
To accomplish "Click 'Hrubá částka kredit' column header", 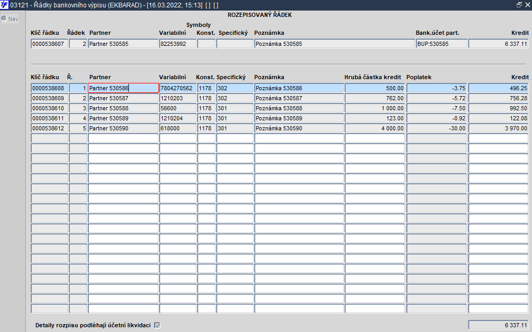I will [372, 77].
